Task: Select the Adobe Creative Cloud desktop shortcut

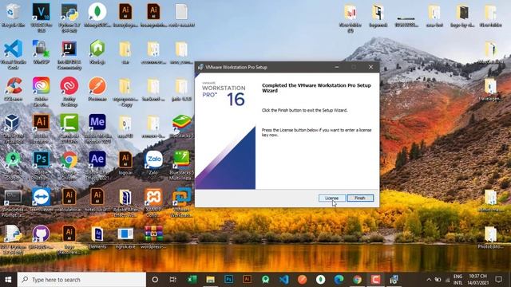Action: [x=41, y=92]
